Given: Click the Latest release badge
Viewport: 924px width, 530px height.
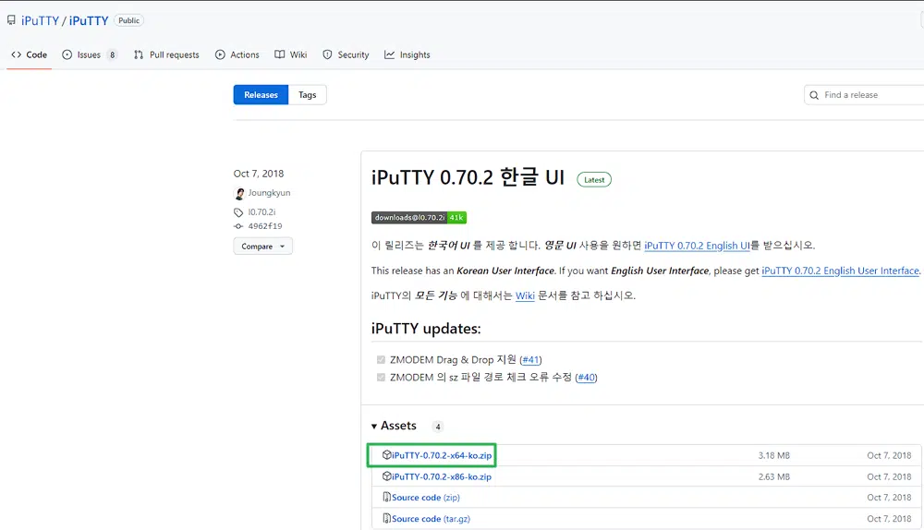Looking at the screenshot, I should coord(594,180).
